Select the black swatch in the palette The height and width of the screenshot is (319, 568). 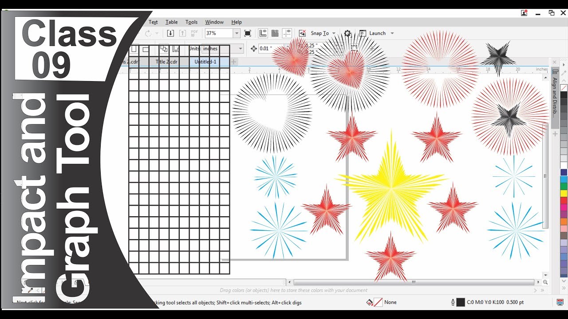(564, 95)
